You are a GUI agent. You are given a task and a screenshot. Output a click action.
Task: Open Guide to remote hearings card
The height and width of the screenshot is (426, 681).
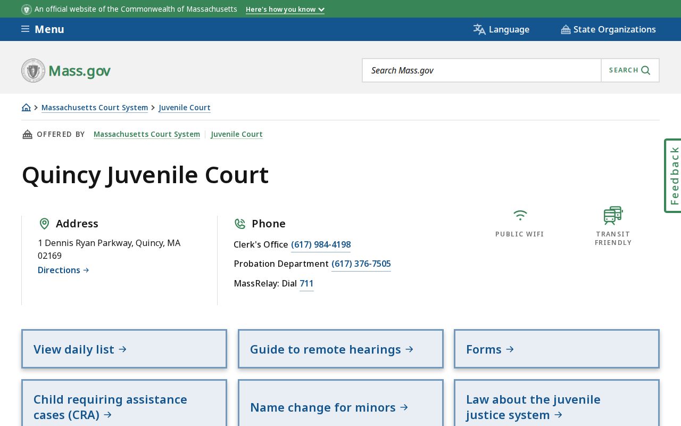(340, 349)
